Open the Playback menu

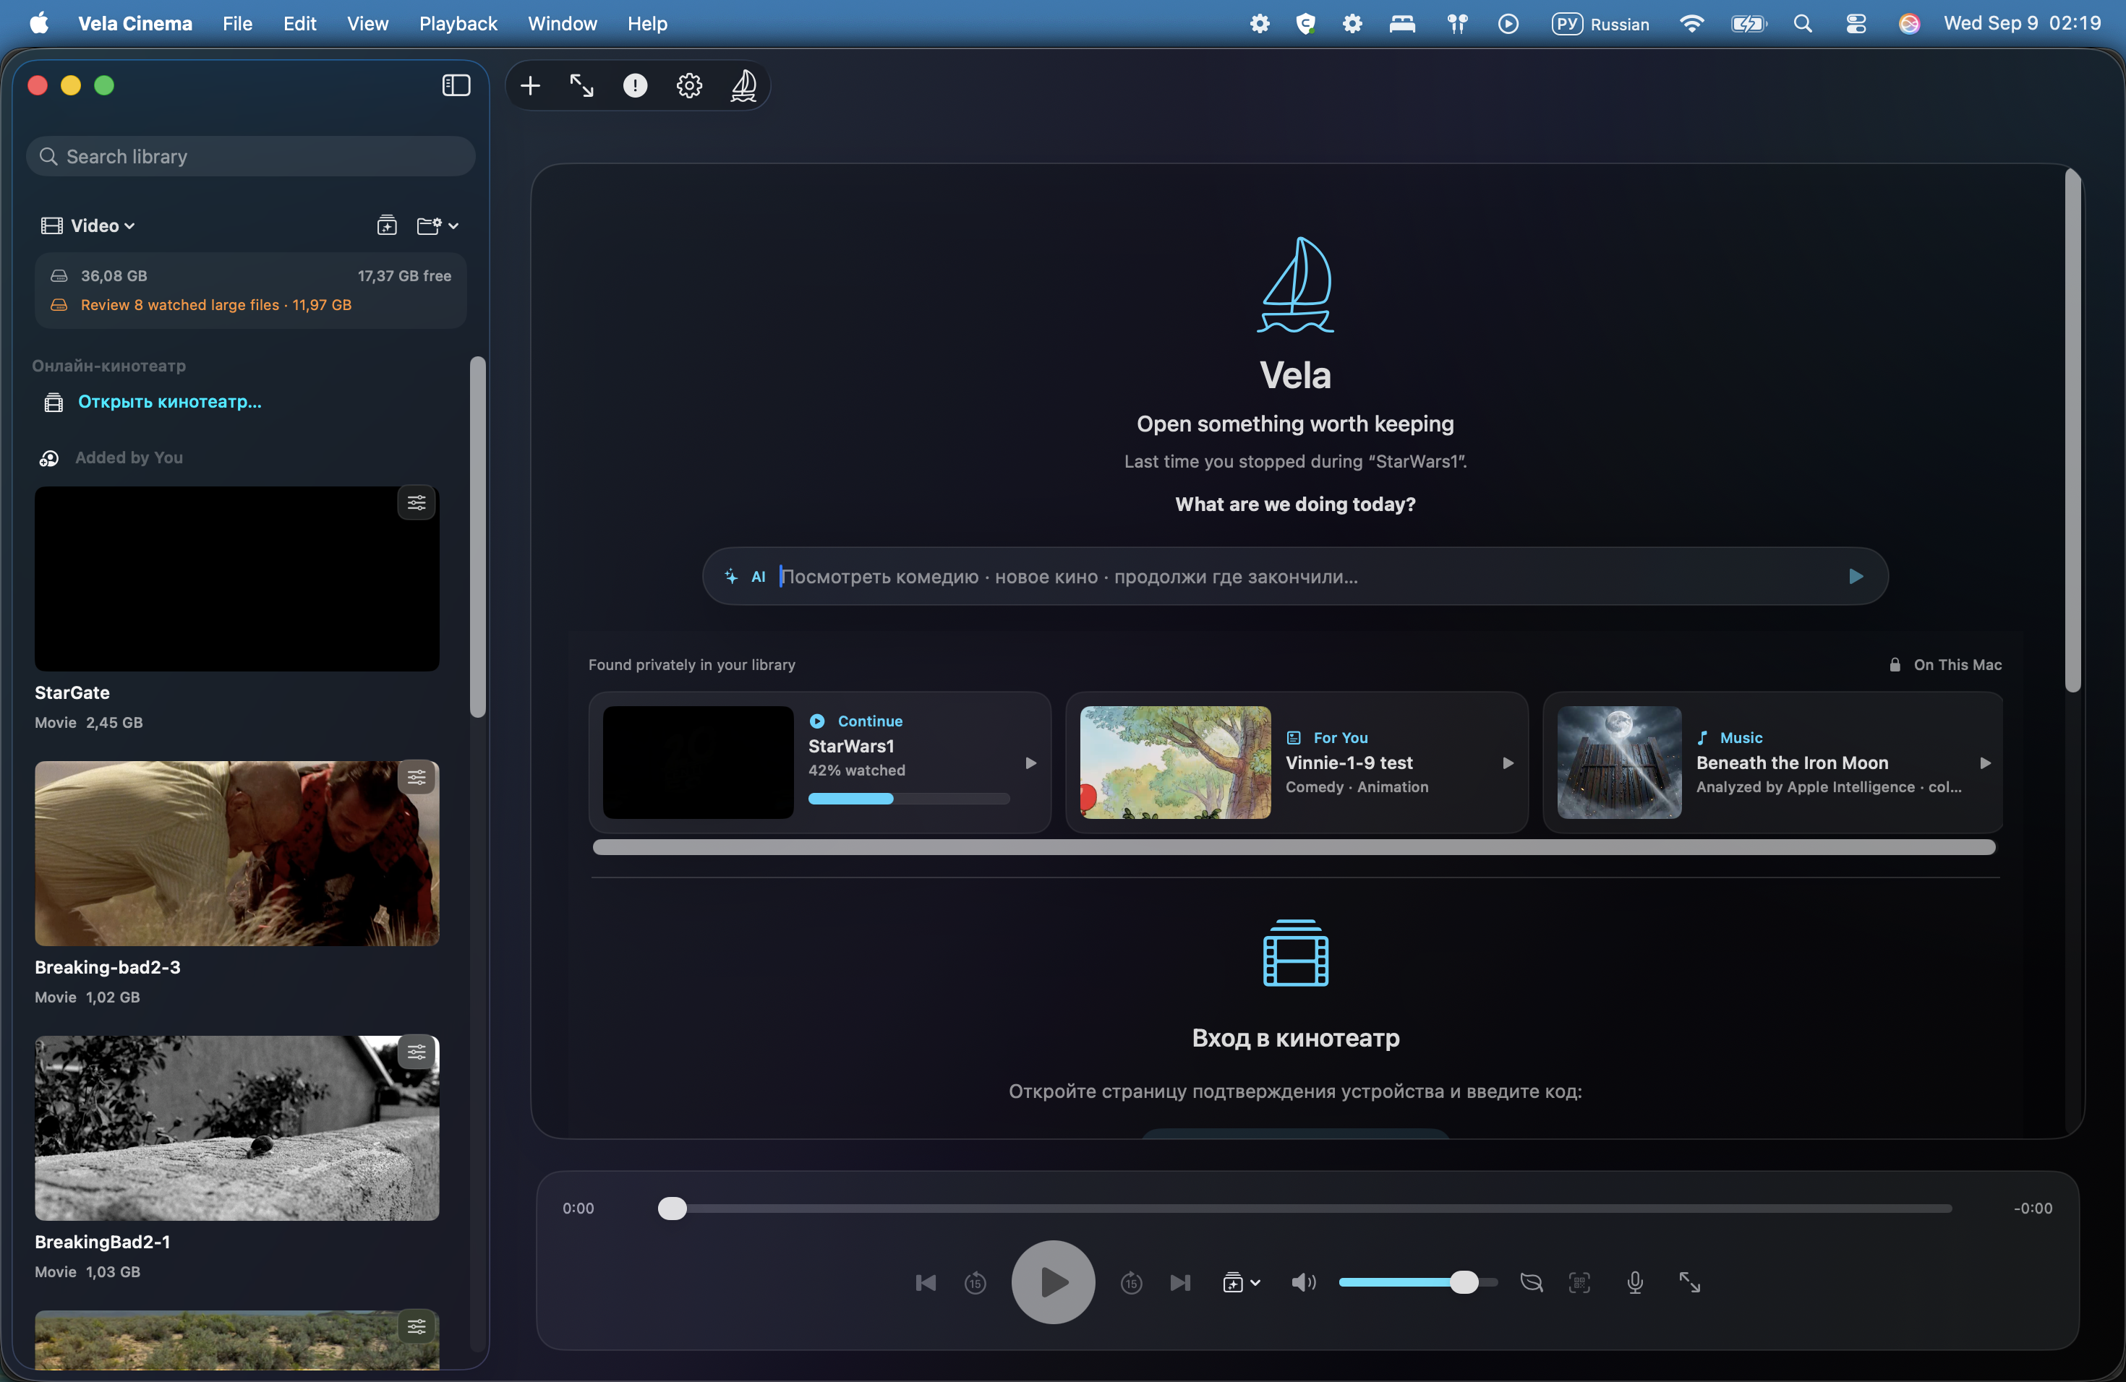458,23
